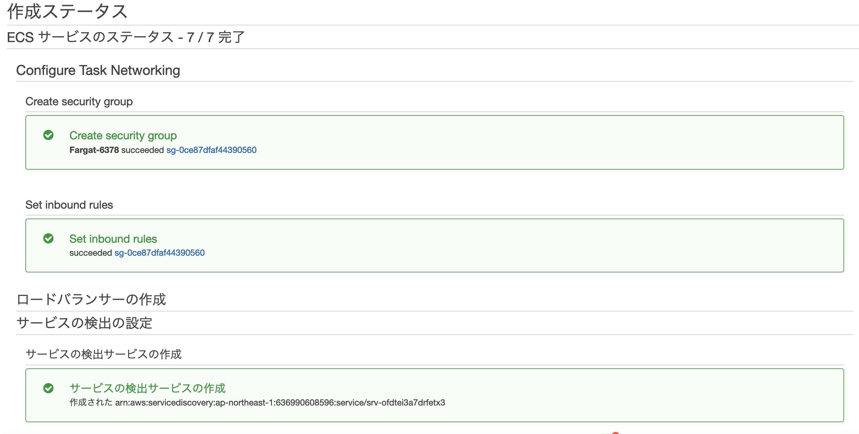Click the green Set inbound rules status title

(x=113, y=239)
